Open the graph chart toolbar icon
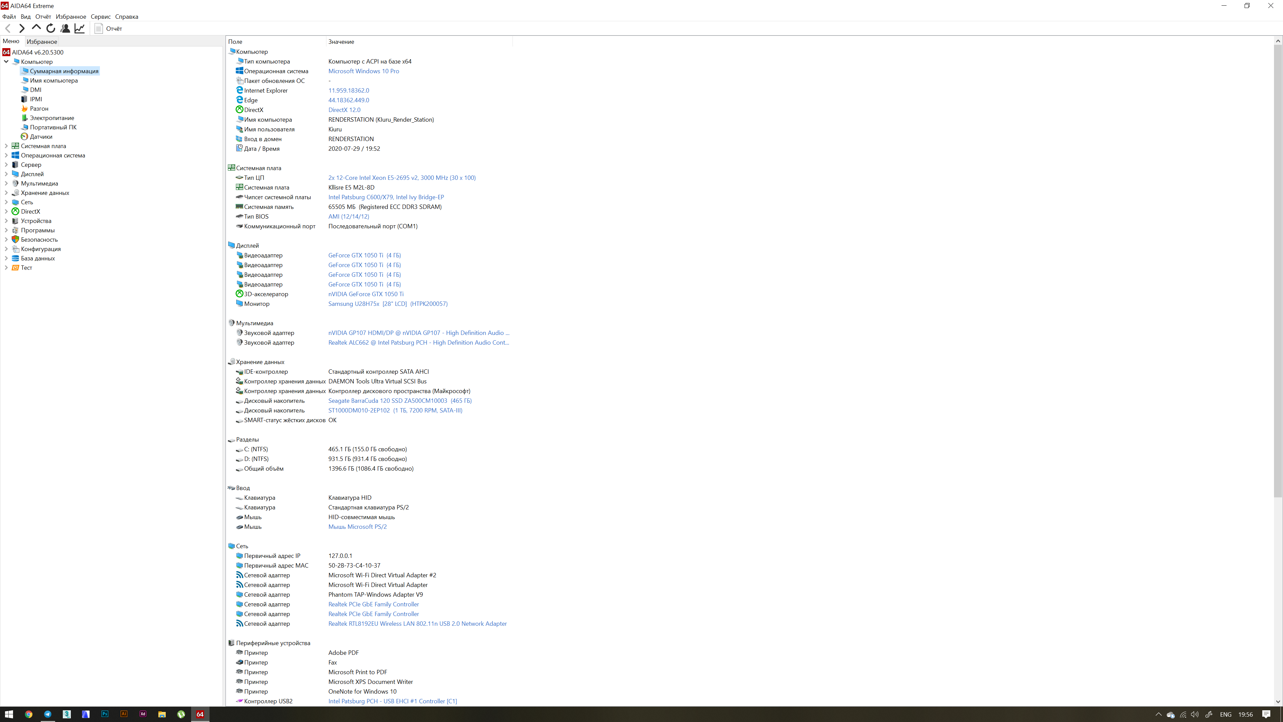This screenshot has height=722, width=1283. click(x=80, y=28)
